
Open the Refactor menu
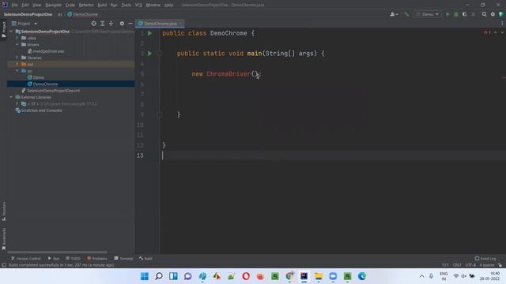[86, 5]
